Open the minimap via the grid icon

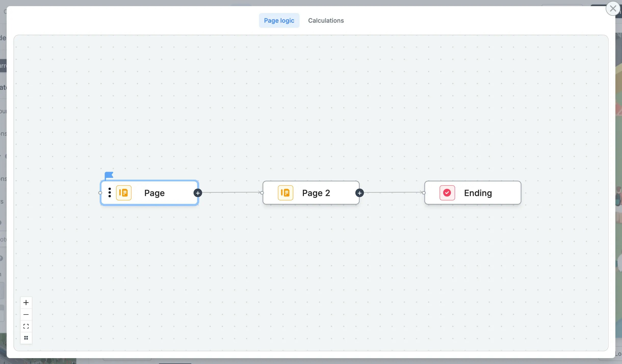tap(26, 337)
